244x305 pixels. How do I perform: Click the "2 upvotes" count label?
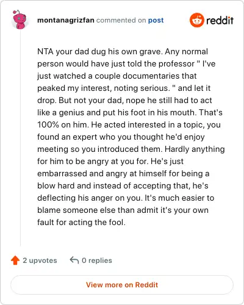(x=40, y=260)
